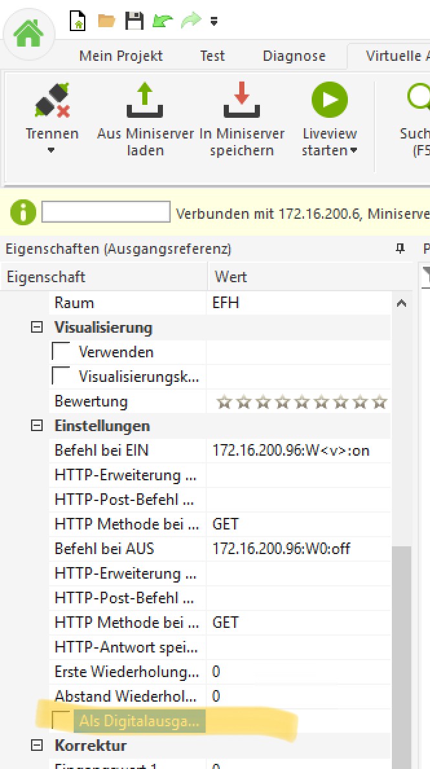The height and width of the screenshot is (769, 430).
Task: Switch to the Diagnose tab
Action: coord(294,56)
